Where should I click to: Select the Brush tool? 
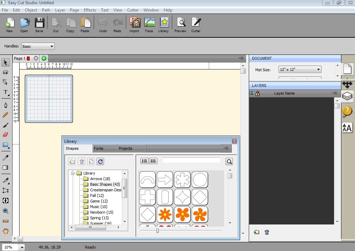6,125
